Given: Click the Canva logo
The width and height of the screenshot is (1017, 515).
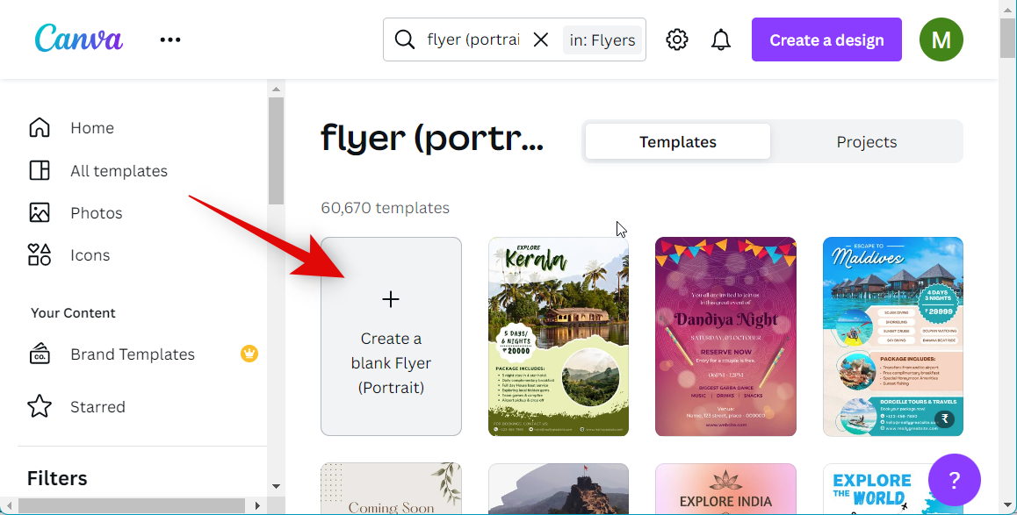Looking at the screenshot, I should pos(79,39).
